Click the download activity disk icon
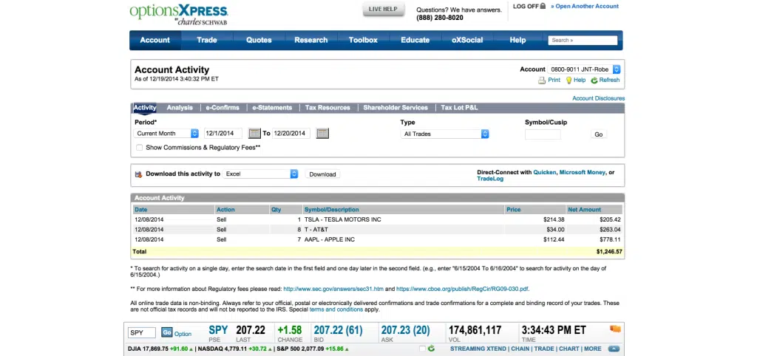 click(138, 174)
